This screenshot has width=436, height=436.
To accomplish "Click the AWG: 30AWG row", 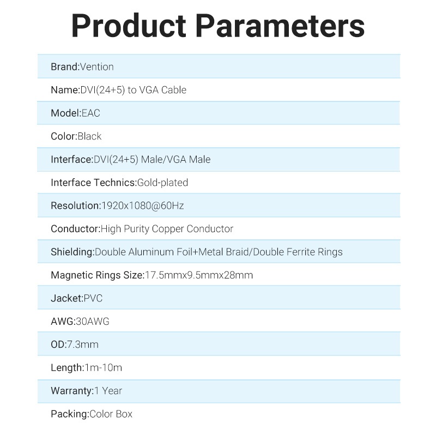I will tap(218, 322).
